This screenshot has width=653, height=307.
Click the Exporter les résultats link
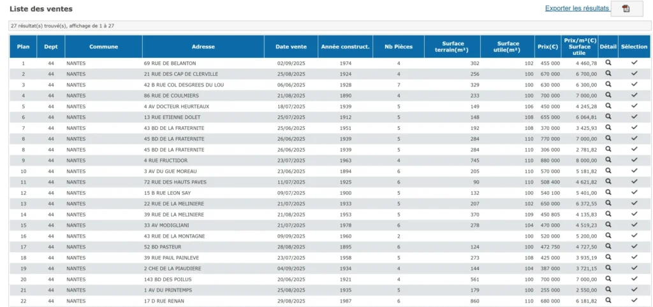click(576, 8)
